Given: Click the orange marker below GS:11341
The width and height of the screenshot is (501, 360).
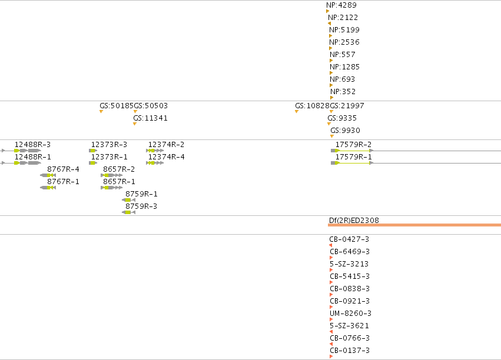Looking at the screenshot, I should pos(135,124).
